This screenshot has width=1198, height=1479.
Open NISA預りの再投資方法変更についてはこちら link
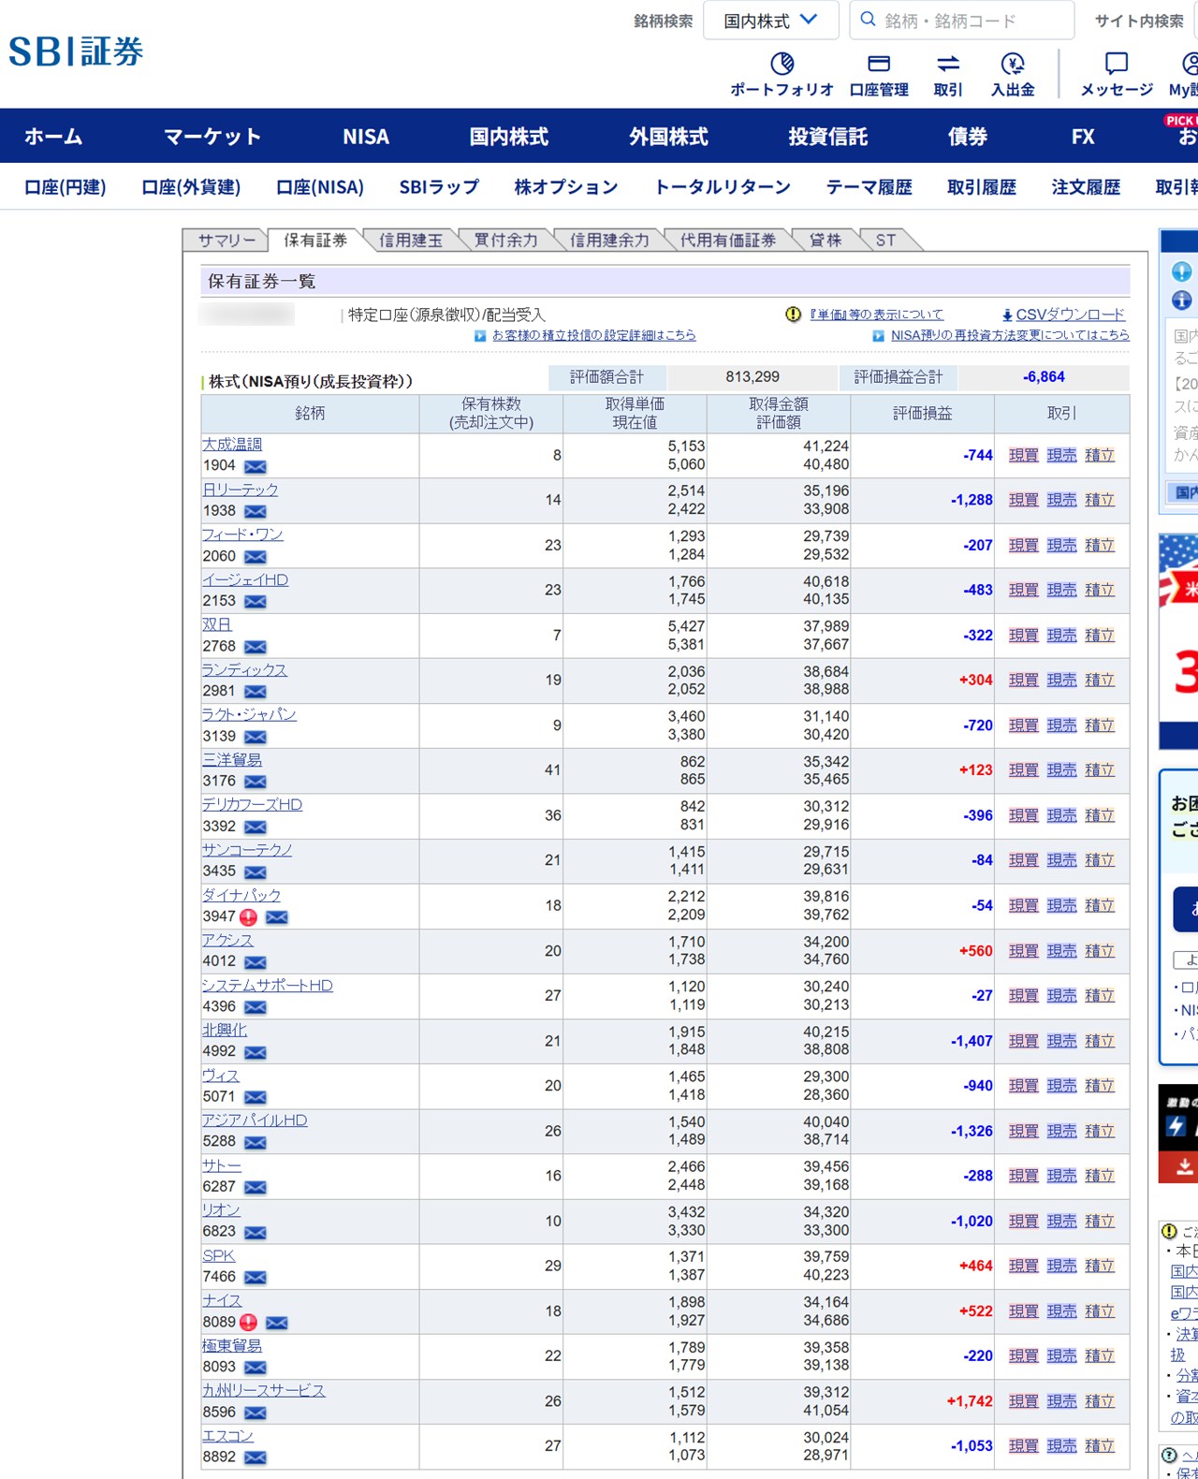pos(1010,335)
